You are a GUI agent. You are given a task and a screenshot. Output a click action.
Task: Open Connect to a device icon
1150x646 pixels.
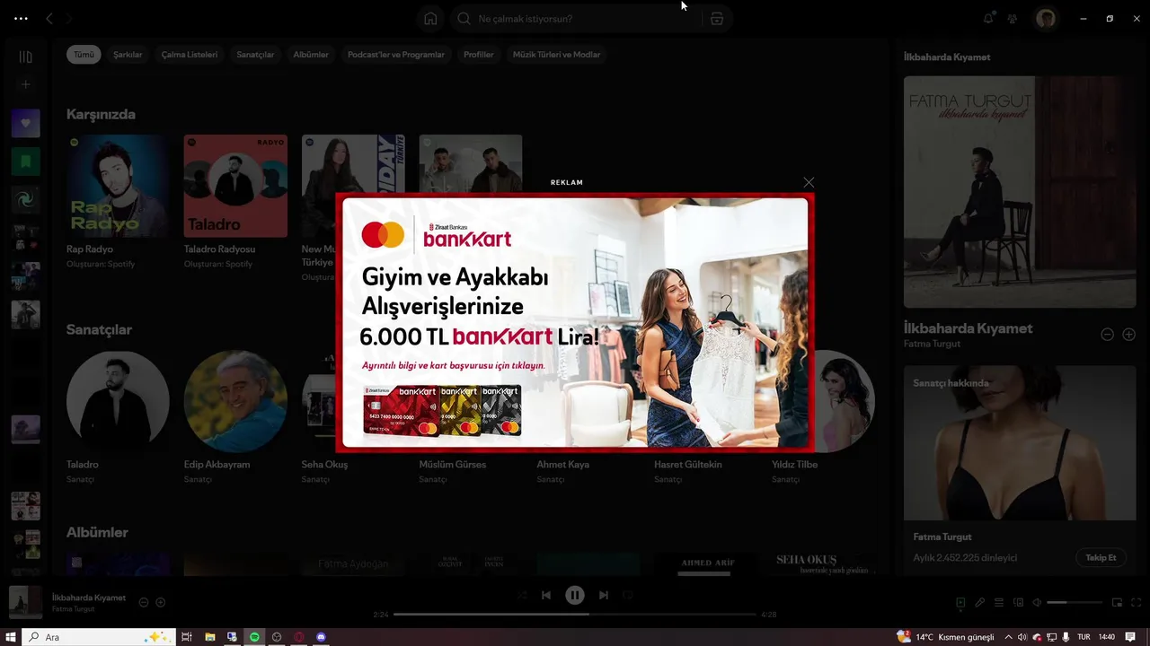pos(1019,603)
